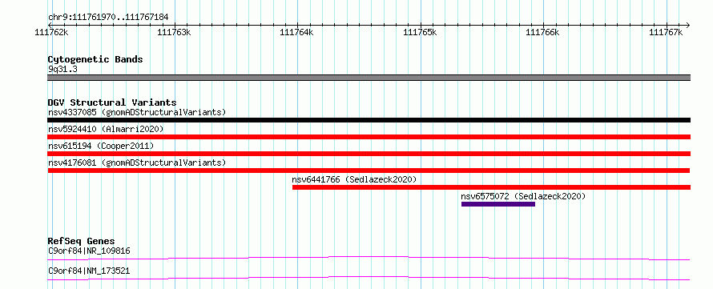Viewport: 713px width, 289px height.
Task: Click the Cytogenetic Bands track title
Action: 95,59
